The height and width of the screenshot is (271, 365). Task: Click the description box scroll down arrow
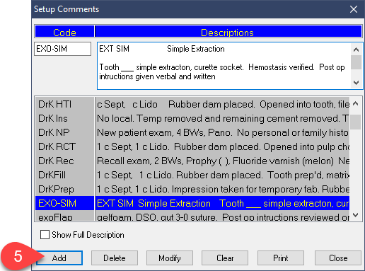point(356,83)
